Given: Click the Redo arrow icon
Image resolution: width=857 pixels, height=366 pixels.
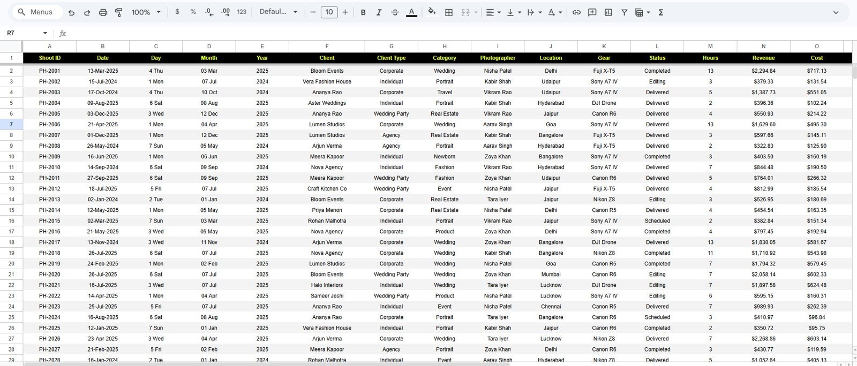Looking at the screenshot, I should pyautogui.click(x=87, y=12).
